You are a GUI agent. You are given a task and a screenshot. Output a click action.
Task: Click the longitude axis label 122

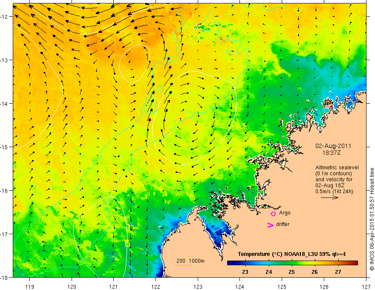[x=156, y=287]
